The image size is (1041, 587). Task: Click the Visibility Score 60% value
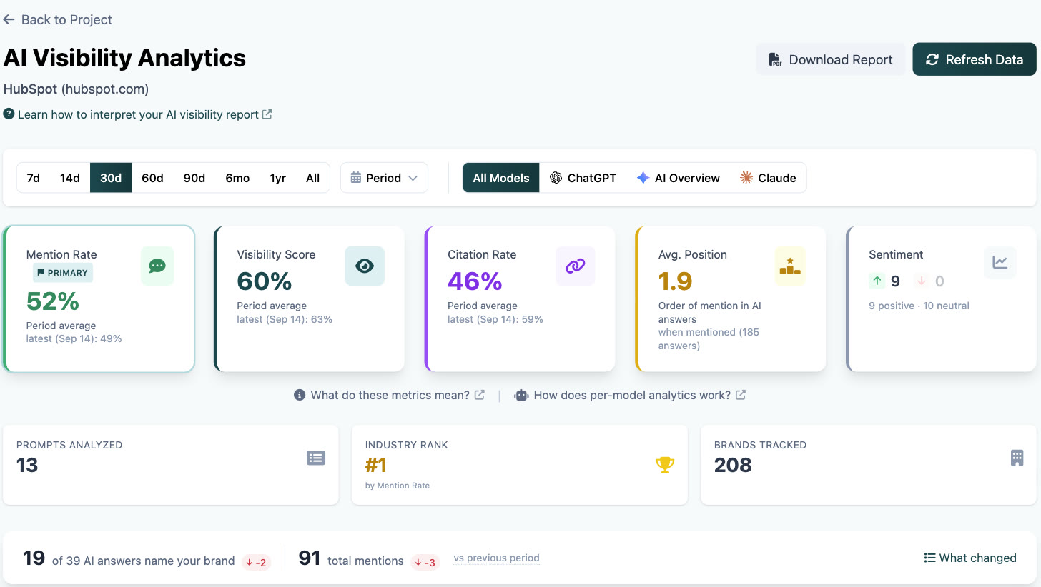pyautogui.click(x=265, y=281)
